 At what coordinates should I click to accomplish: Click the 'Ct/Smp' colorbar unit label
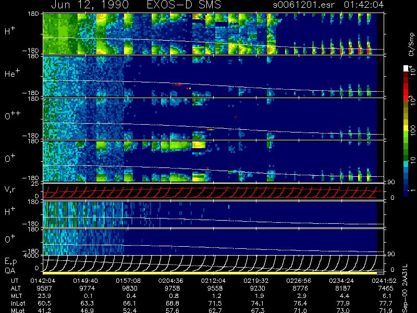point(412,44)
